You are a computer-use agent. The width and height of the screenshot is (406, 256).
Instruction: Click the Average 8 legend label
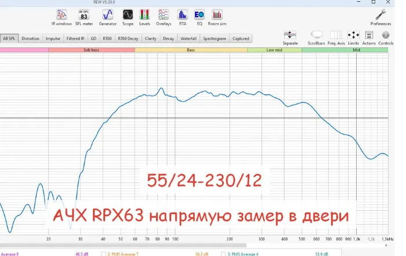click(10, 254)
